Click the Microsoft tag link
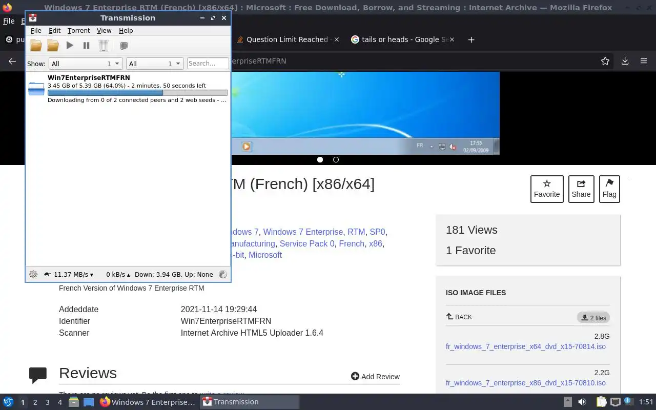 click(x=265, y=255)
